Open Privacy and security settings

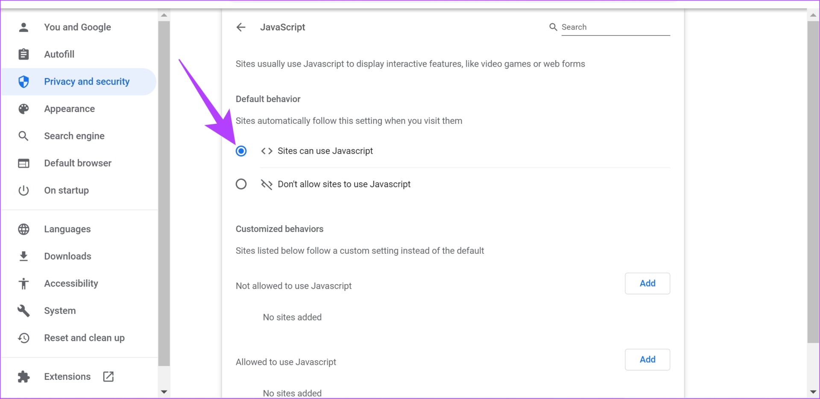[86, 82]
